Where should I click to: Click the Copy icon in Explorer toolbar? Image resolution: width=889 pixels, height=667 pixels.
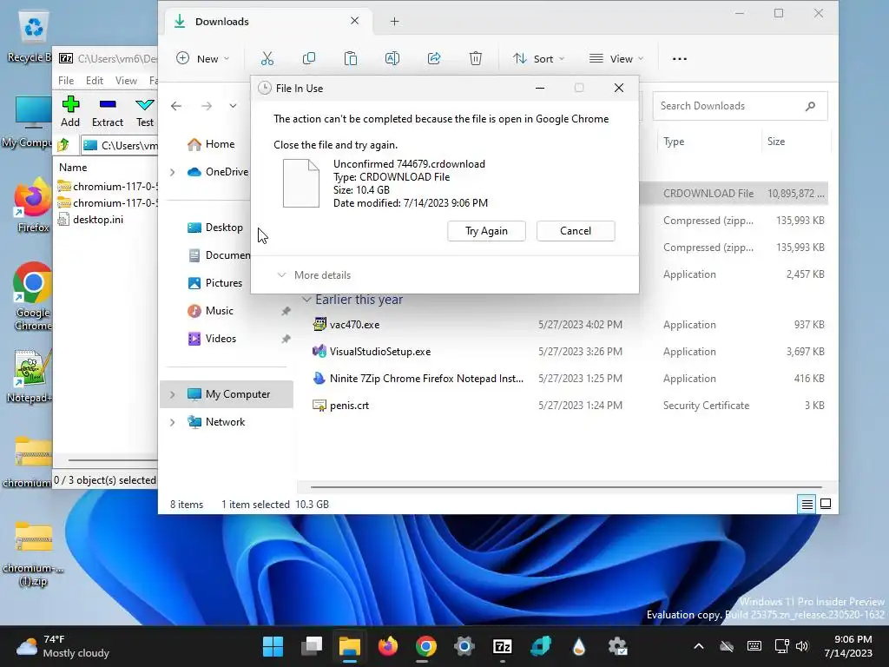click(309, 58)
